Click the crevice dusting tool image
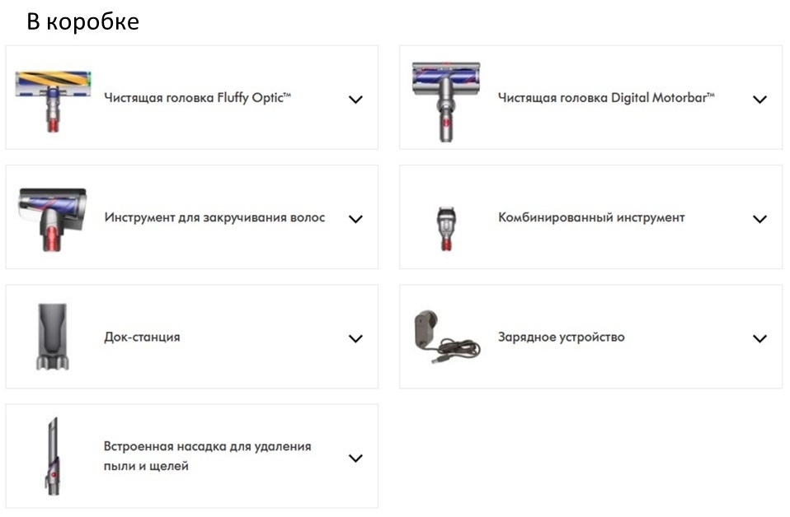Screen dimensions: 790x517 (x=53, y=455)
